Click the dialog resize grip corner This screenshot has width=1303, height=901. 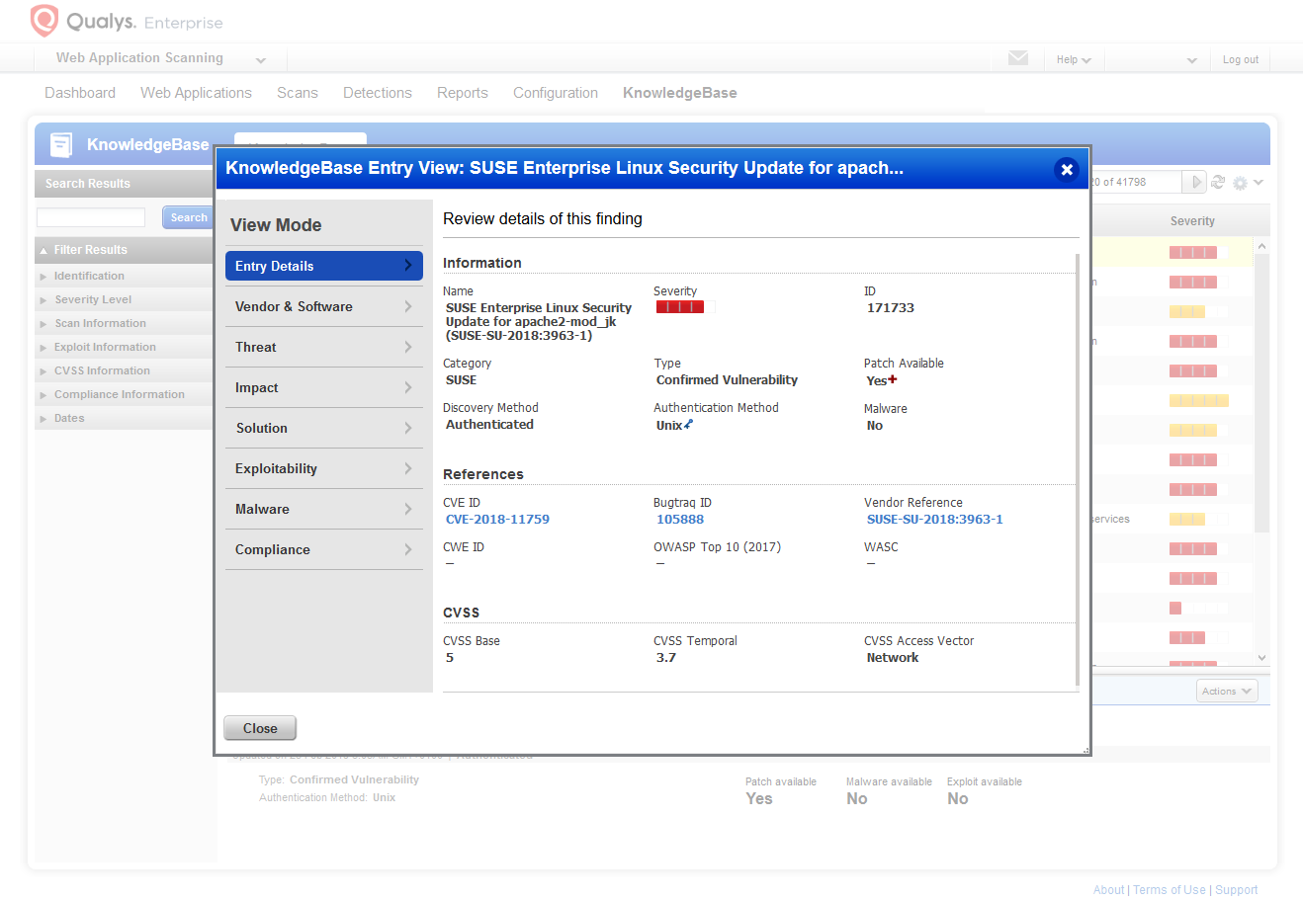tap(1085, 750)
